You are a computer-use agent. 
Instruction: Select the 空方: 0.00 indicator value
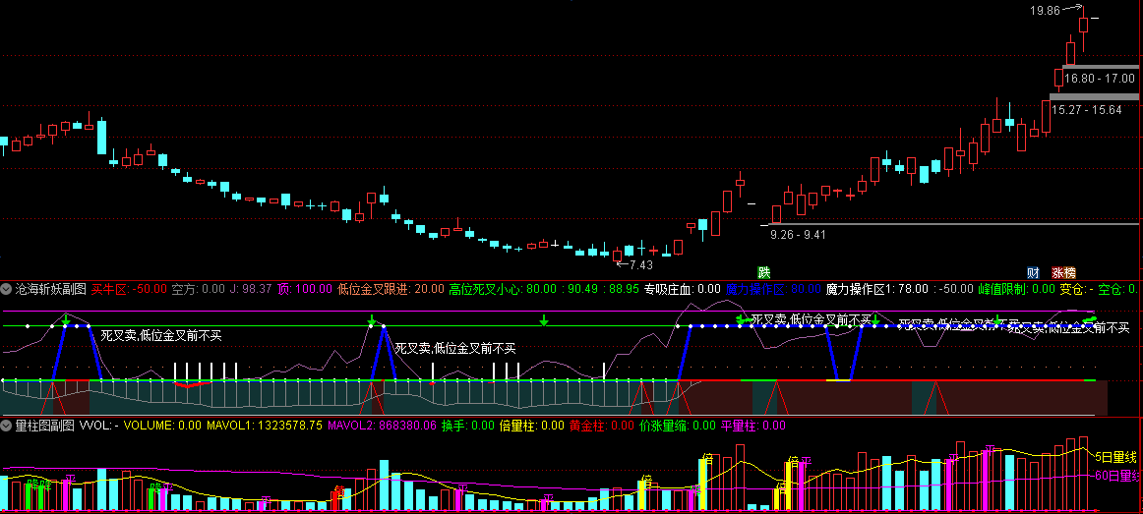(199, 289)
